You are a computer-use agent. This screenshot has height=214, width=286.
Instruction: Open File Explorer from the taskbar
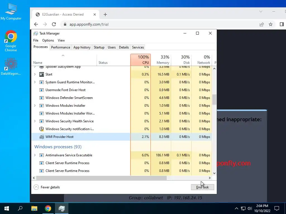click(x=34, y=208)
